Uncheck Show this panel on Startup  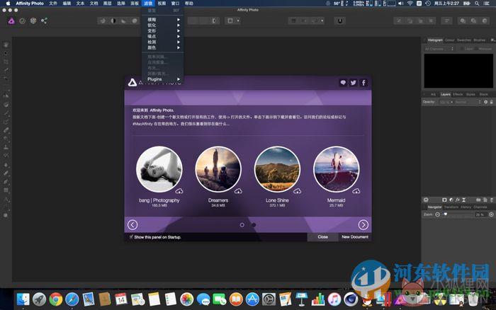point(131,236)
